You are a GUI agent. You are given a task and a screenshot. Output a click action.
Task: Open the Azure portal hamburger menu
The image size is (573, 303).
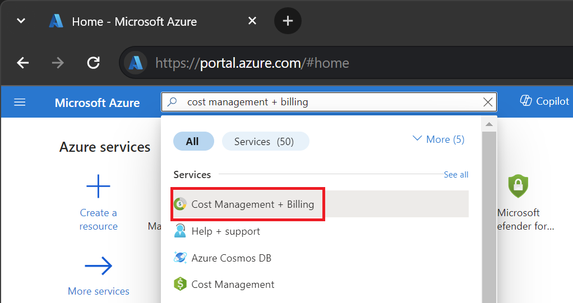click(20, 102)
